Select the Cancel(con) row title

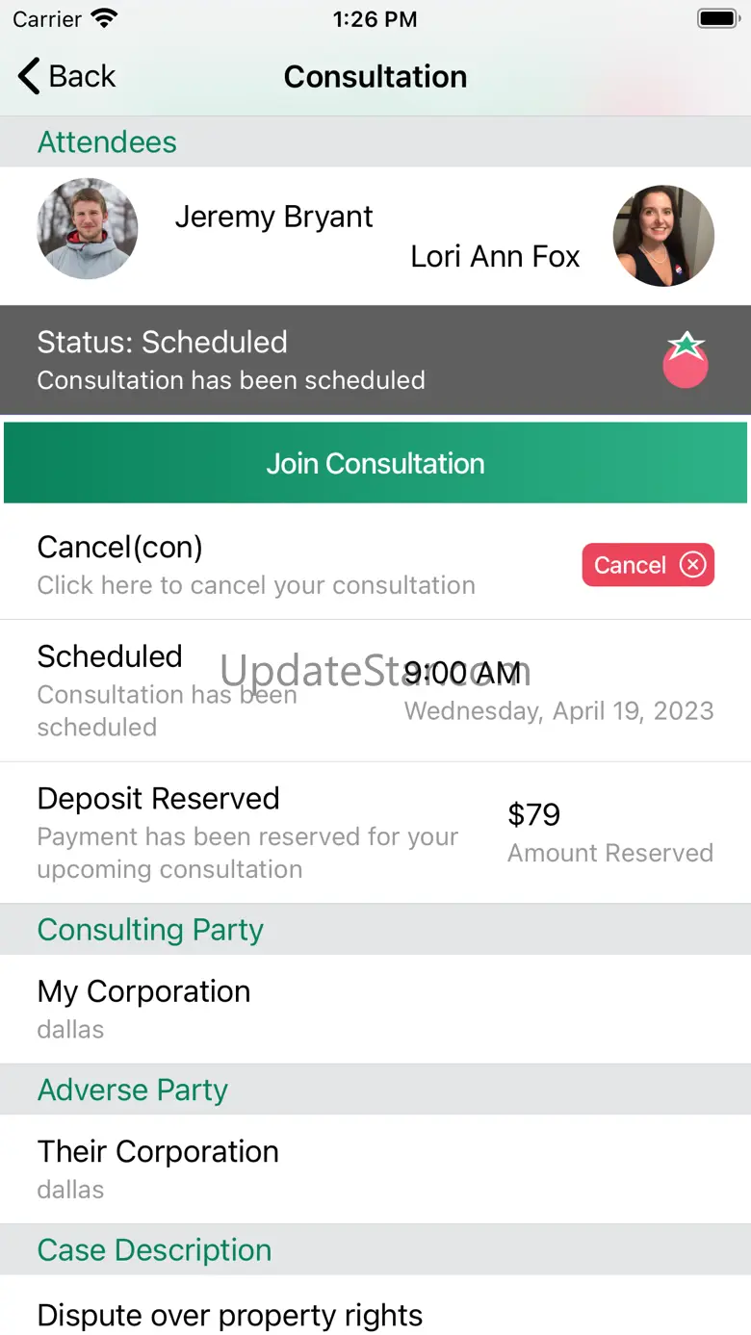click(120, 547)
